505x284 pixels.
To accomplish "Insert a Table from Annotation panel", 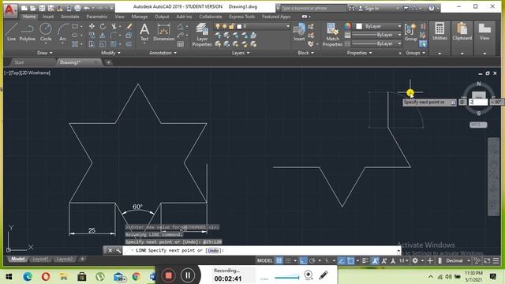I will (x=181, y=44).
